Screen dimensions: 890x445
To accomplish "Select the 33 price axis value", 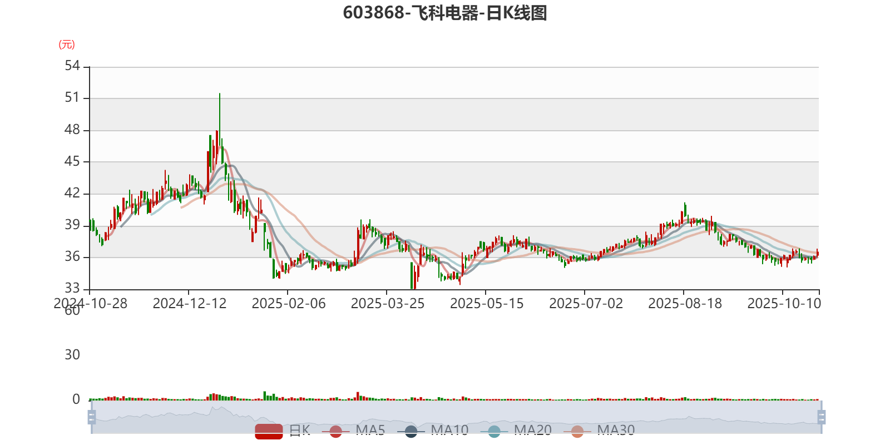I will click(x=72, y=289).
